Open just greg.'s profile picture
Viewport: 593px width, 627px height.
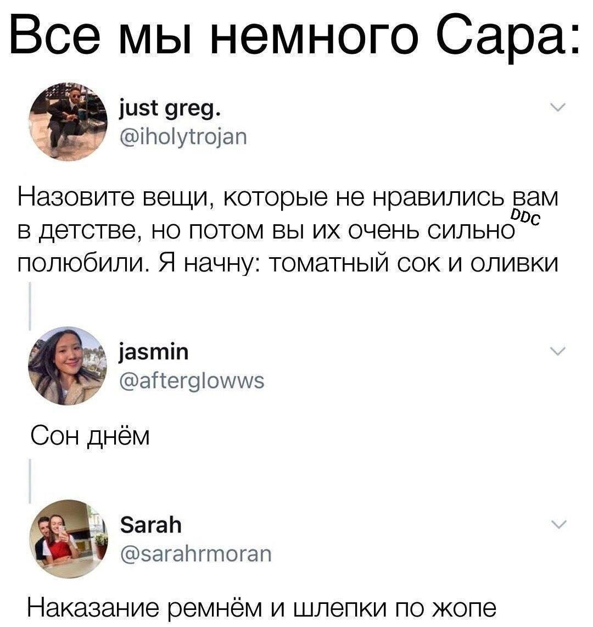click(x=68, y=122)
